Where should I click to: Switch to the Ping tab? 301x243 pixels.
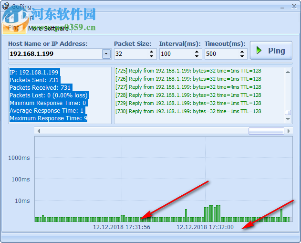click(14, 28)
